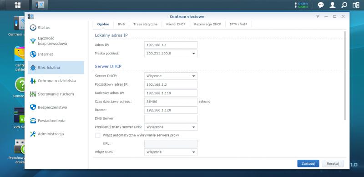This screenshot has width=364, height=177.
Task: Switch to the Klienci DHCP tab
Action: [176, 25]
